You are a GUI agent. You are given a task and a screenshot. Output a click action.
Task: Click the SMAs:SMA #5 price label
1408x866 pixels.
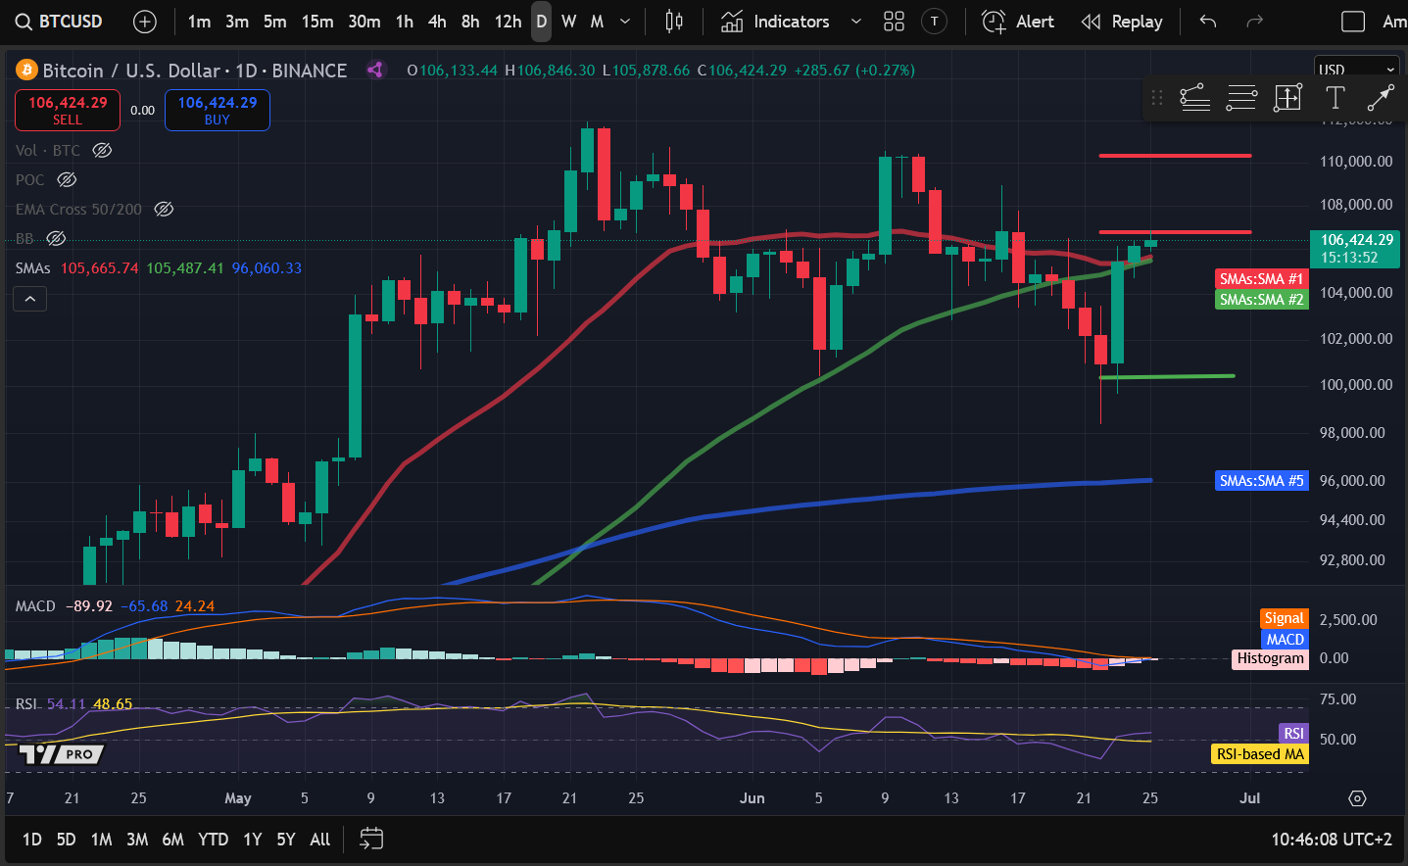[x=1261, y=481]
